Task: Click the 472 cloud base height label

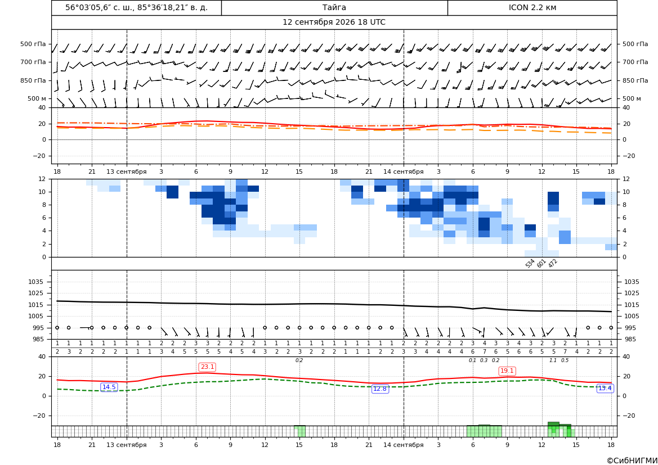Action: [553, 263]
